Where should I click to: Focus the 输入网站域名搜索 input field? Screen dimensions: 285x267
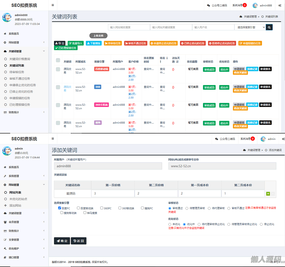click(129, 27)
